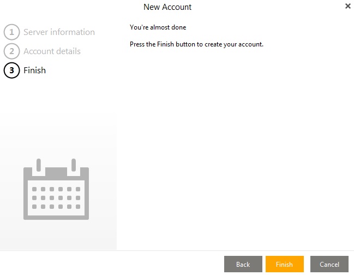Select the Account details step label

[x=52, y=51]
